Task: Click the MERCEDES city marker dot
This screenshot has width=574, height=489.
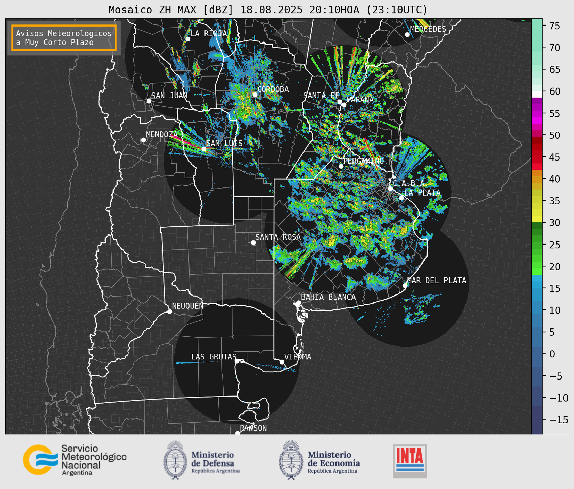Action: click(407, 35)
